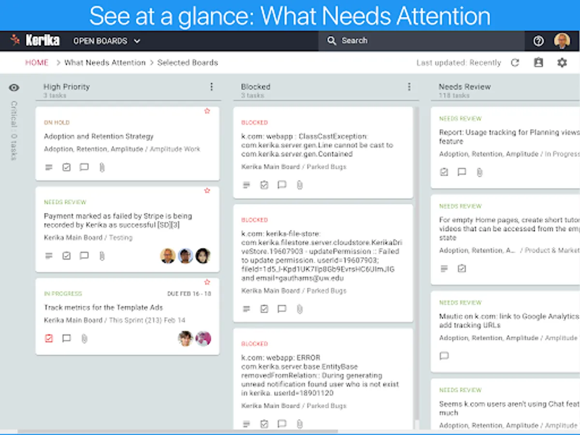Open chat on Report Usage tracking card

click(x=462, y=172)
